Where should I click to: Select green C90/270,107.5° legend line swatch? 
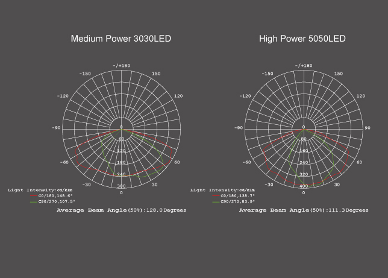coord(33,202)
